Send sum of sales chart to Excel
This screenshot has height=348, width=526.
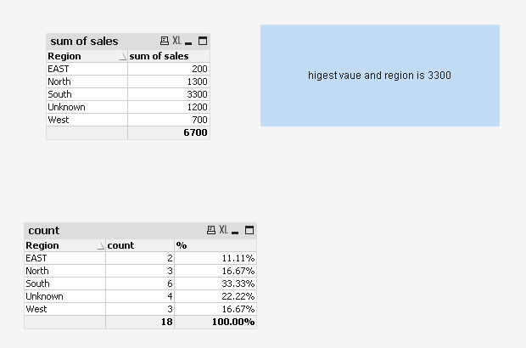[176, 41]
